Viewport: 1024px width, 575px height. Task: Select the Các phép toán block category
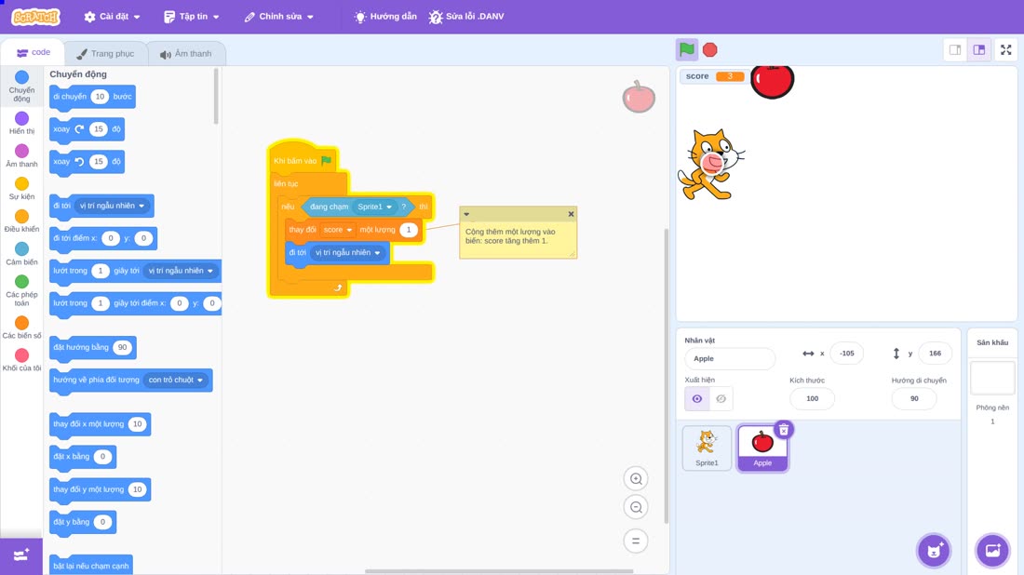(21, 290)
